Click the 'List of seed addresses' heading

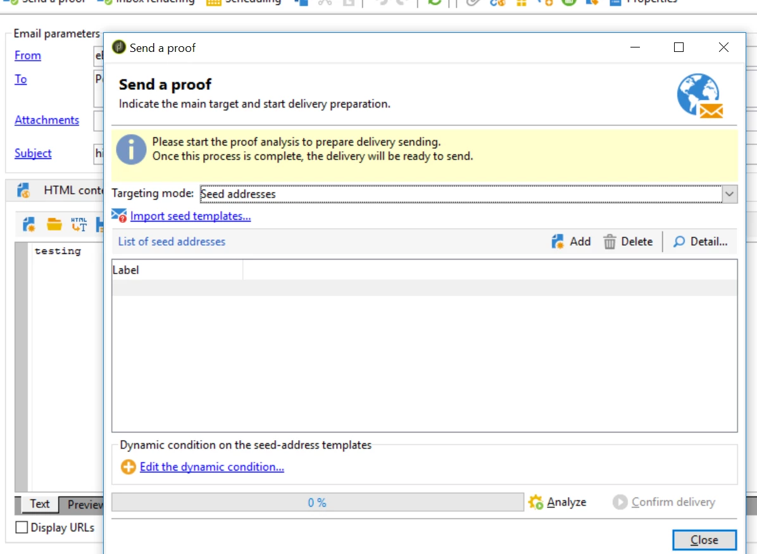click(x=172, y=241)
